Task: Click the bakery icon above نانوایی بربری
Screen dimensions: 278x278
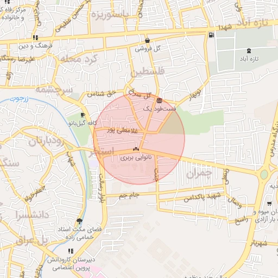Action: pos(136,149)
